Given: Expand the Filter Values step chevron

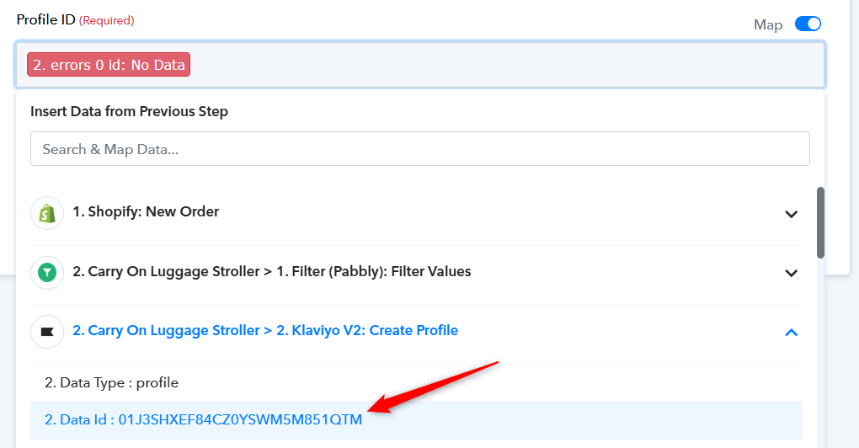Looking at the screenshot, I should click(791, 273).
